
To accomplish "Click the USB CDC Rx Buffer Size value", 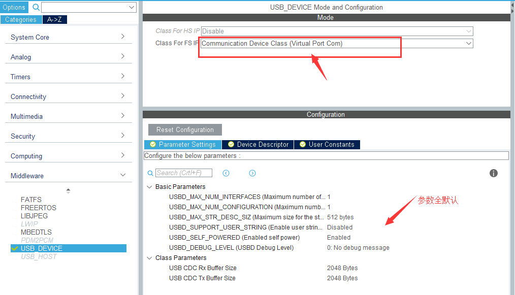I will point(342,268).
